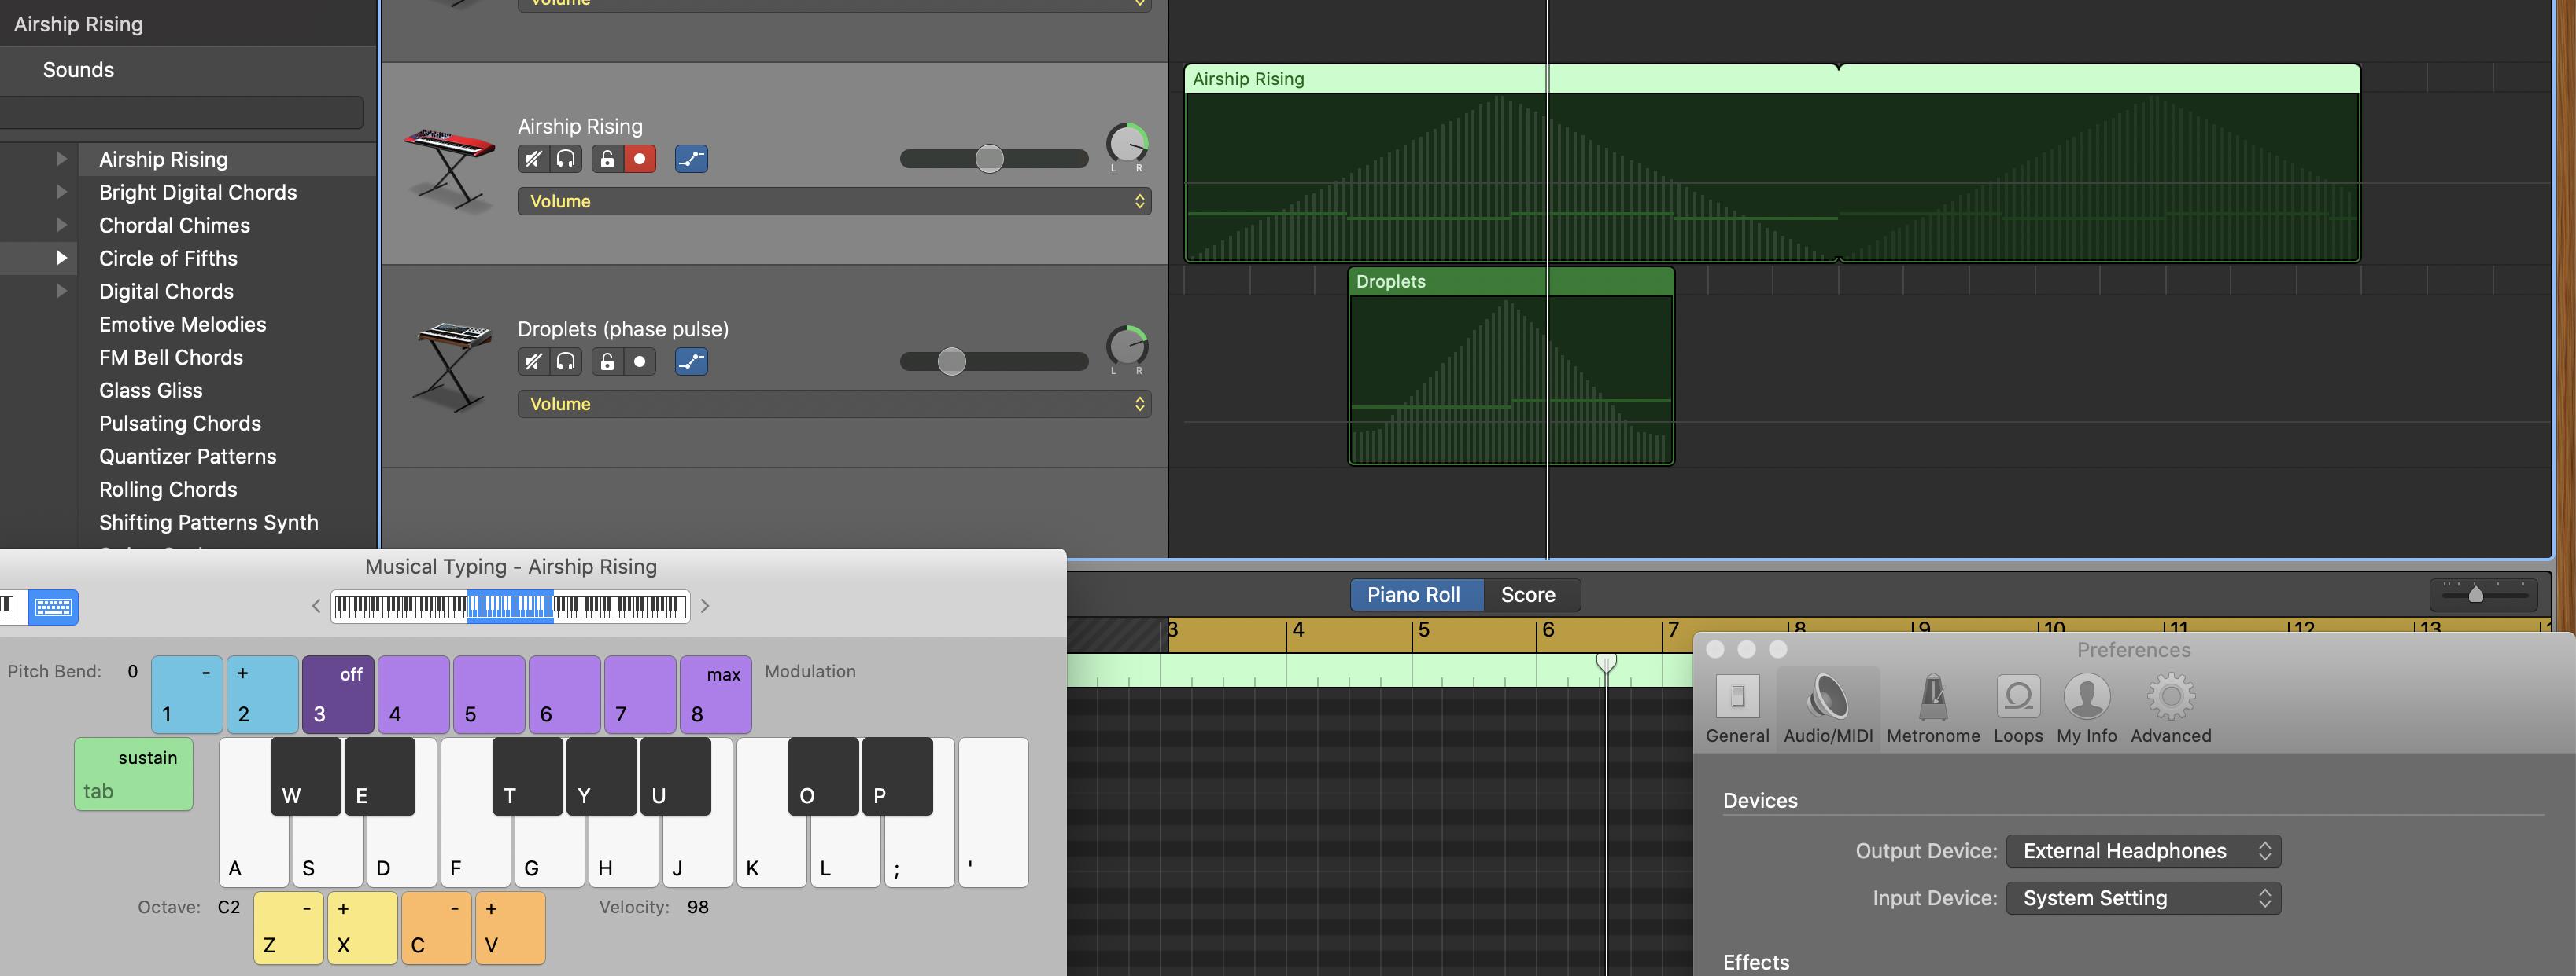This screenshot has height=976, width=2576.
Task: Click the headphones icon on Airship Rising track
Action: coord(566,159)
